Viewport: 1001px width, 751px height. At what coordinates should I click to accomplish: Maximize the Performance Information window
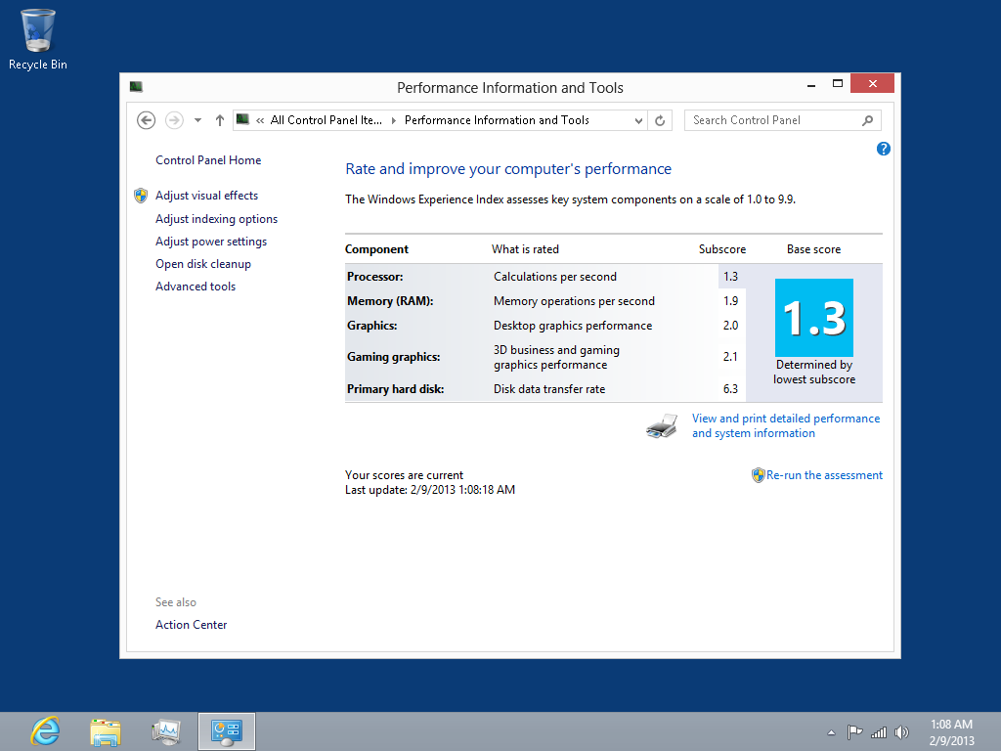838,84
